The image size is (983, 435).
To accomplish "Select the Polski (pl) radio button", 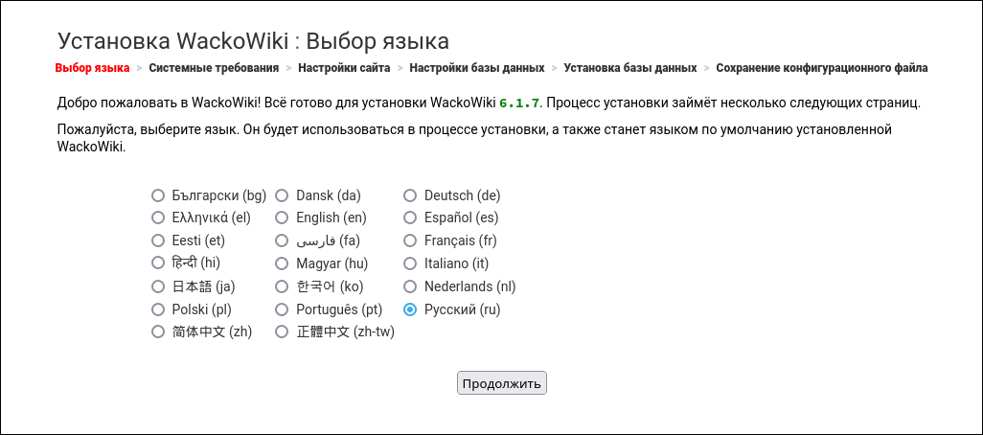I will 158,309.
